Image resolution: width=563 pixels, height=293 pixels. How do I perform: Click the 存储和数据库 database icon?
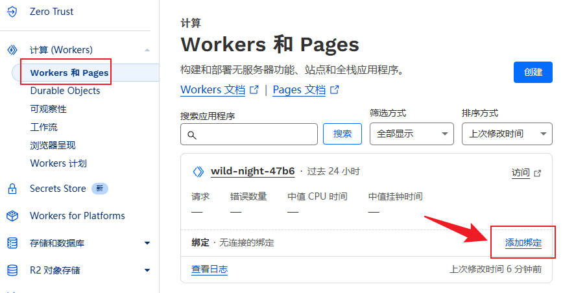12,243
